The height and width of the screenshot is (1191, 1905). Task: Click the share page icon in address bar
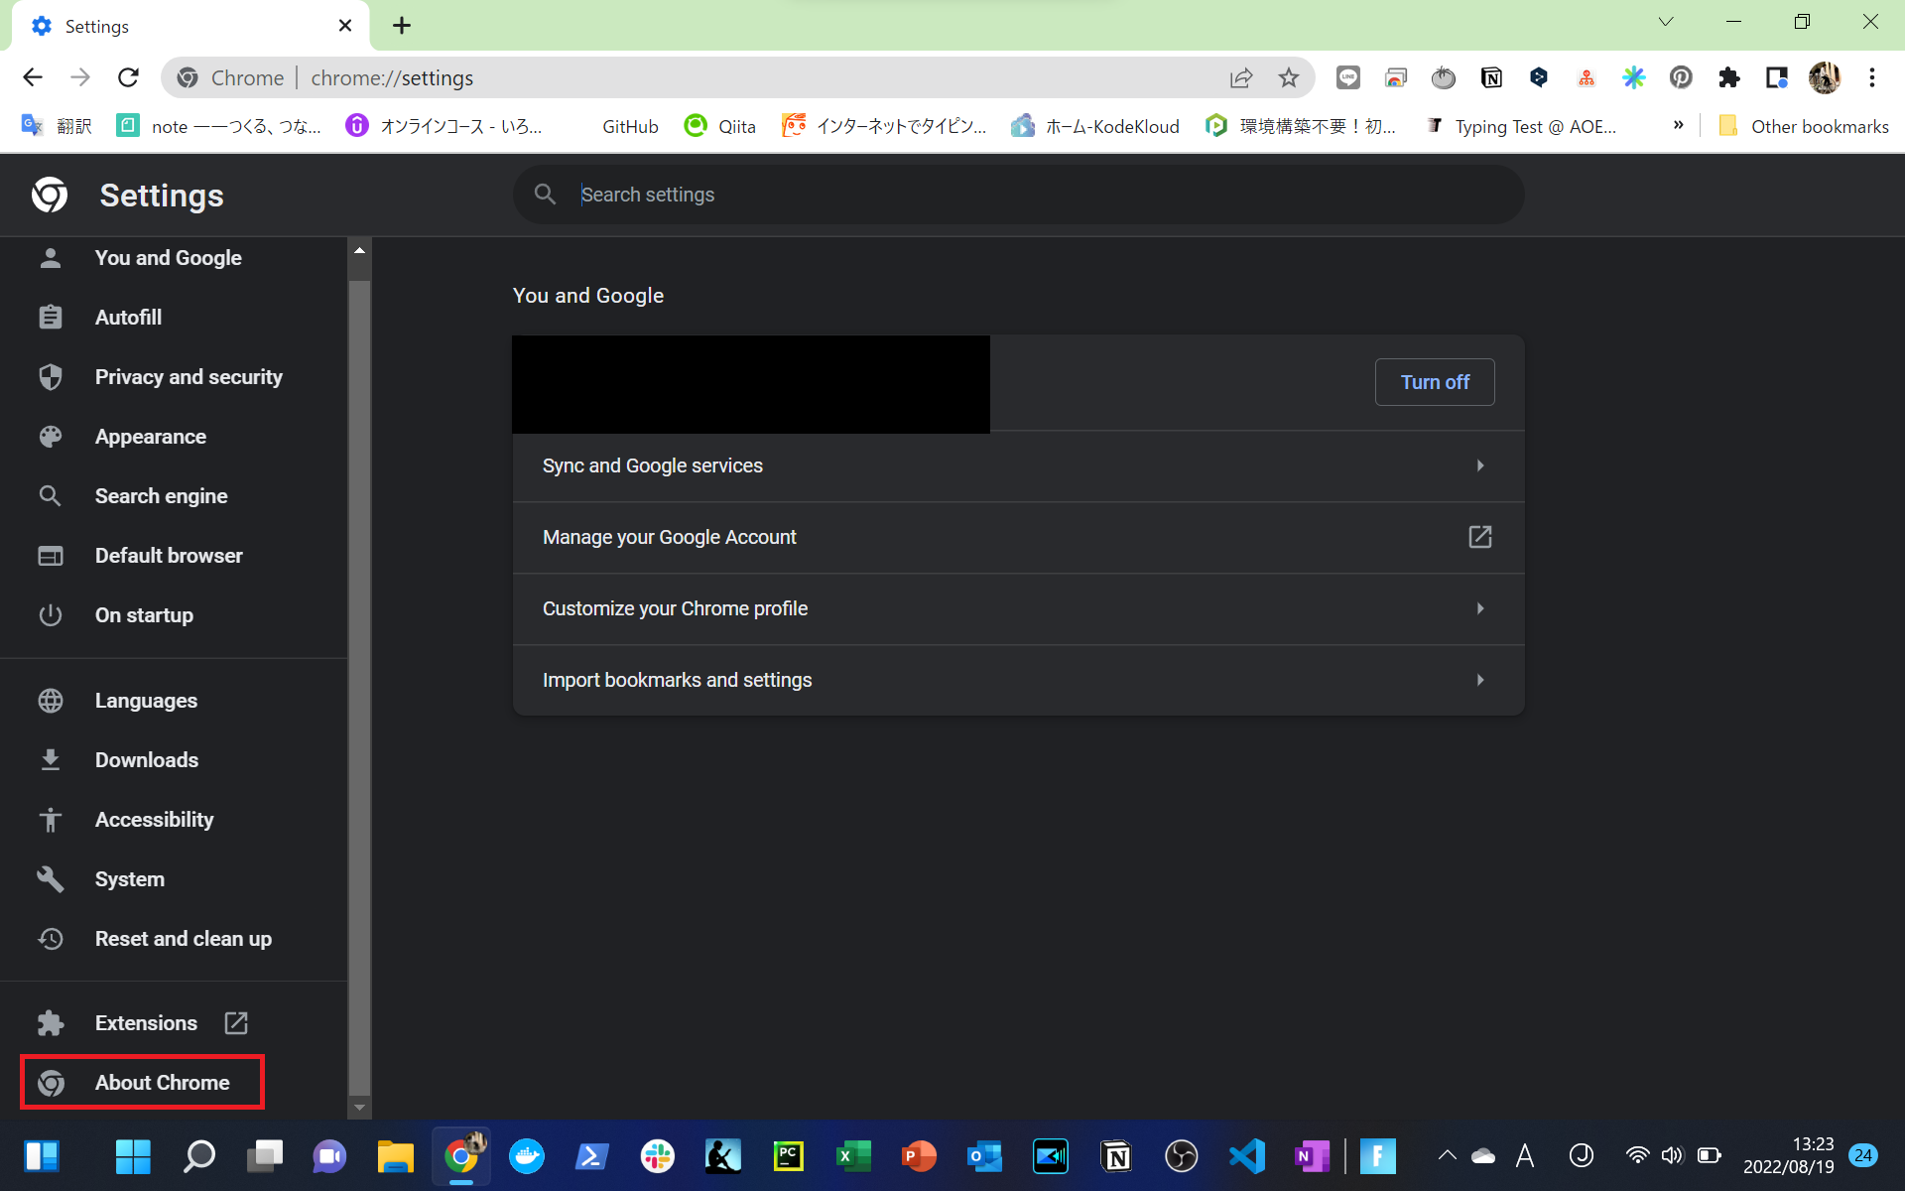(1240, 77)
